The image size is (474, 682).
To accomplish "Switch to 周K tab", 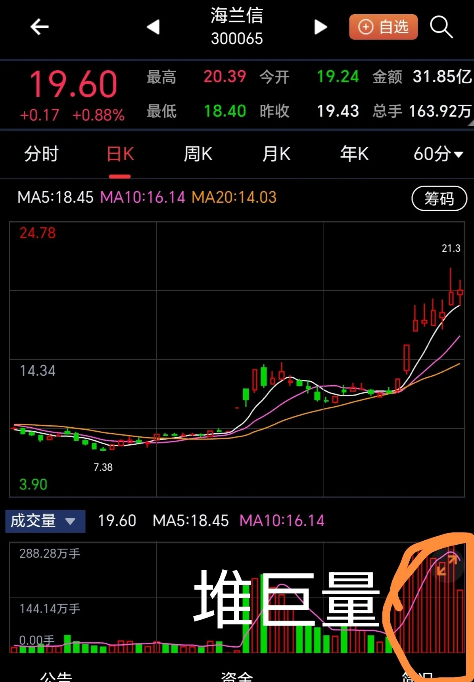I will click(198, 154).
